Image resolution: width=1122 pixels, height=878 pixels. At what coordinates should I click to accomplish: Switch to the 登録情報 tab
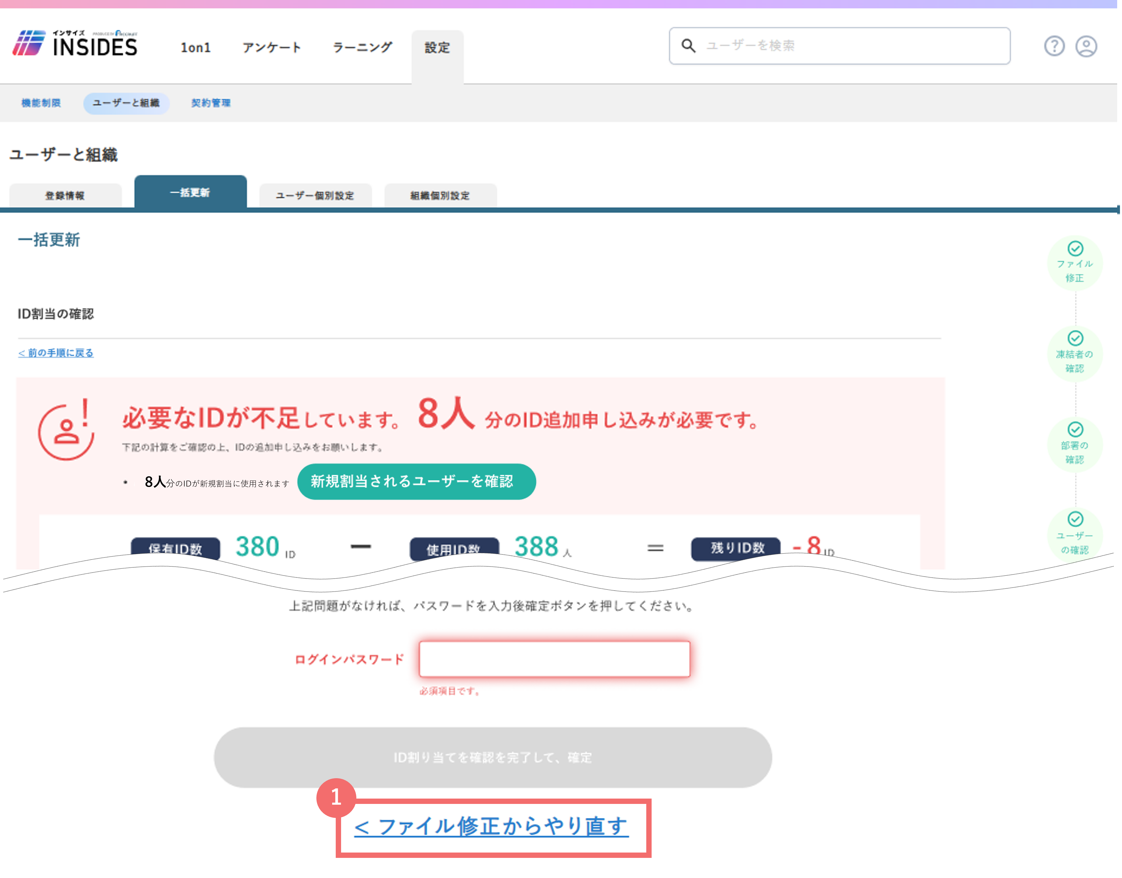pos(65,195)
